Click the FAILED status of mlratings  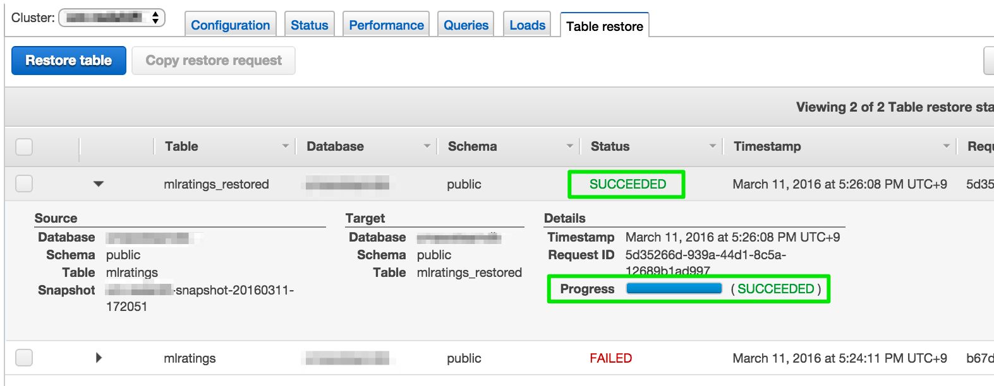pyautogui.click(x=610, y=358)
